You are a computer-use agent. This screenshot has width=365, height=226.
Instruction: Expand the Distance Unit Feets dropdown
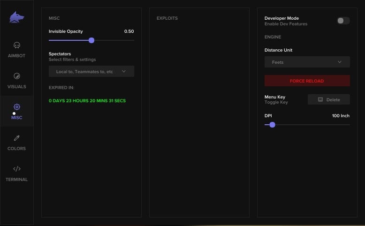point(307,62)
